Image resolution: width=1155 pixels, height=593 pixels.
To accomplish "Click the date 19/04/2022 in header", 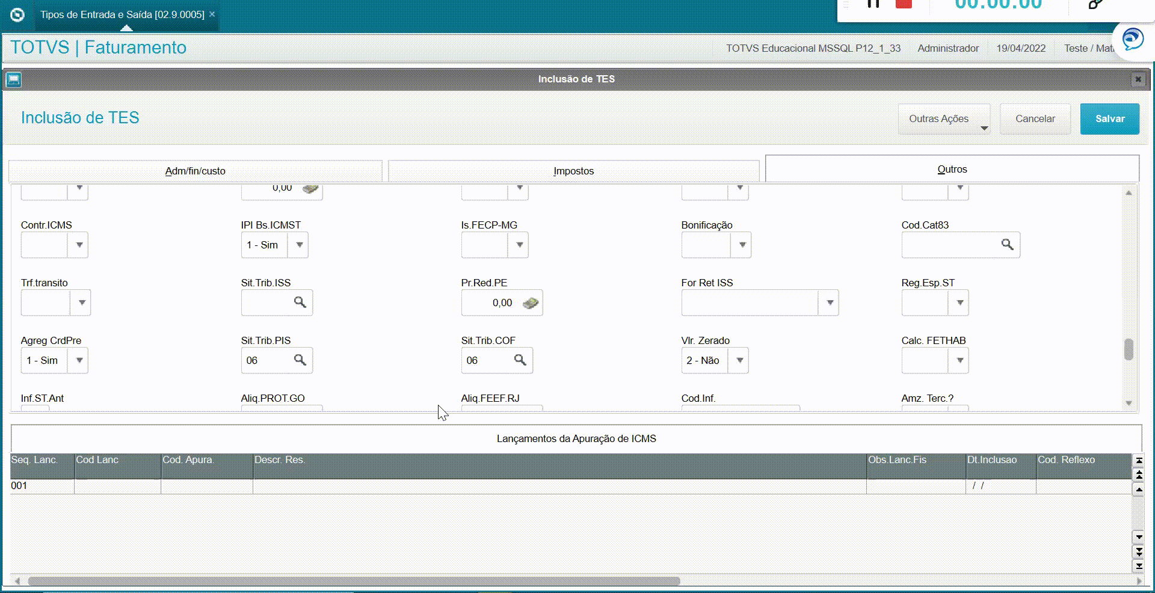I will pos(1021,48).
